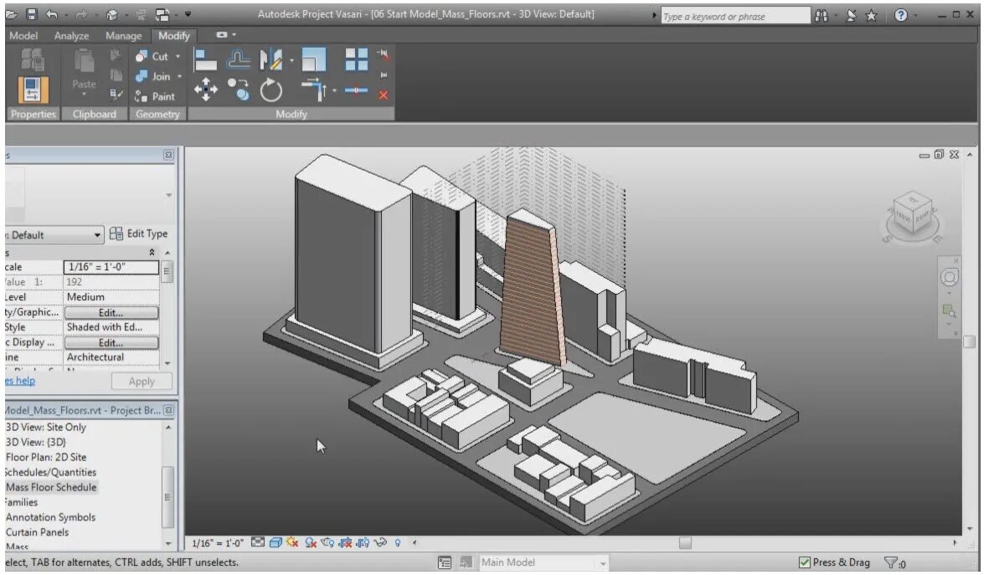The image size is (984, 575).
Task: Toggle the visual style icon in view bar
Action: (275, 542)
